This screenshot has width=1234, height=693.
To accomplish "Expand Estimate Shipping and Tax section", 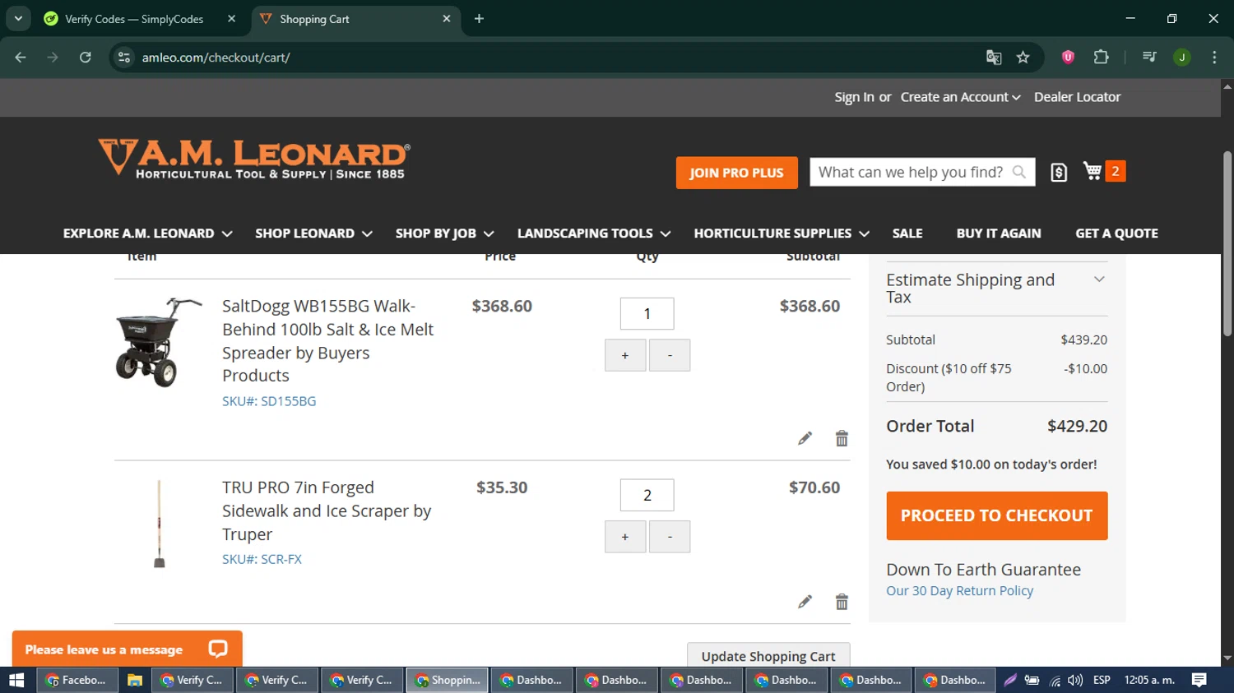I will 996,289.
